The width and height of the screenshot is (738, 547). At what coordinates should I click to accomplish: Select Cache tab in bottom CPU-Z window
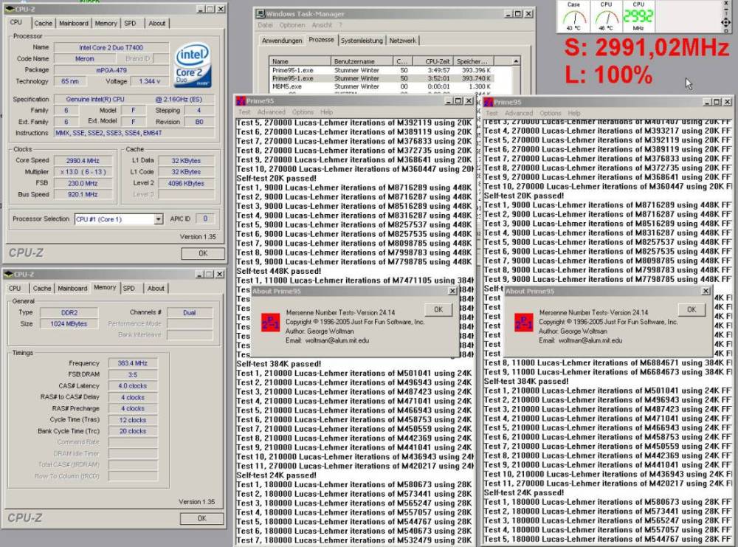(42, 288)
